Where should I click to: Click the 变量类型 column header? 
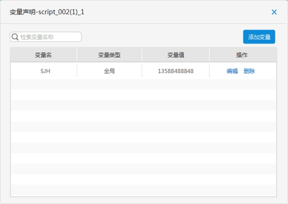(109, 55)
